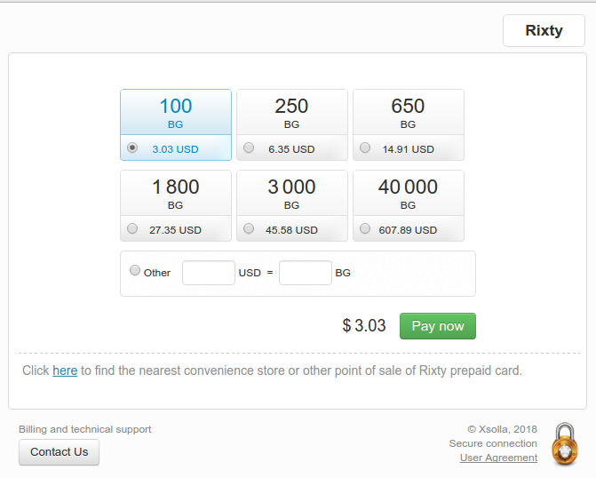This screenshot has height=478, width=596.
Task: Choose the 14.91 USD radio button
Action: [365, 147]
